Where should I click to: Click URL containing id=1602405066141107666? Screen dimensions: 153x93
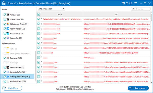pyautogui.click(x=117, y=24)
